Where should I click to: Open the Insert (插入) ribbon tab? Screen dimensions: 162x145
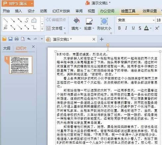tap(18, 11)
